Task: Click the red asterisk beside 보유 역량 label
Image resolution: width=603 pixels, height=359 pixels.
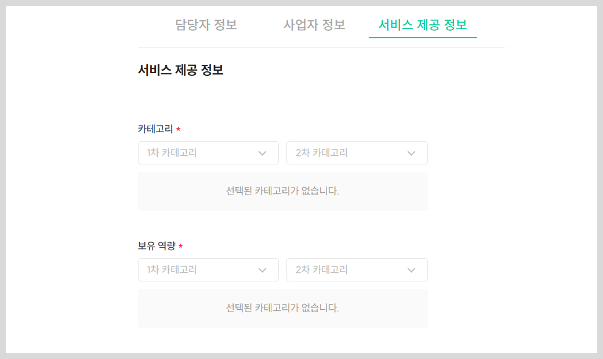Action: point(181,246)
